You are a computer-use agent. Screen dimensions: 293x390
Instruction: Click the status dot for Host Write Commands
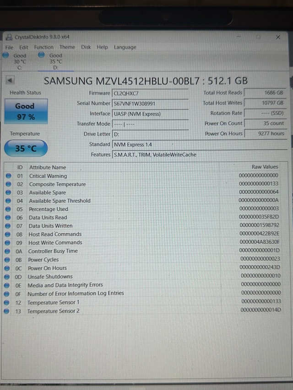8,243
